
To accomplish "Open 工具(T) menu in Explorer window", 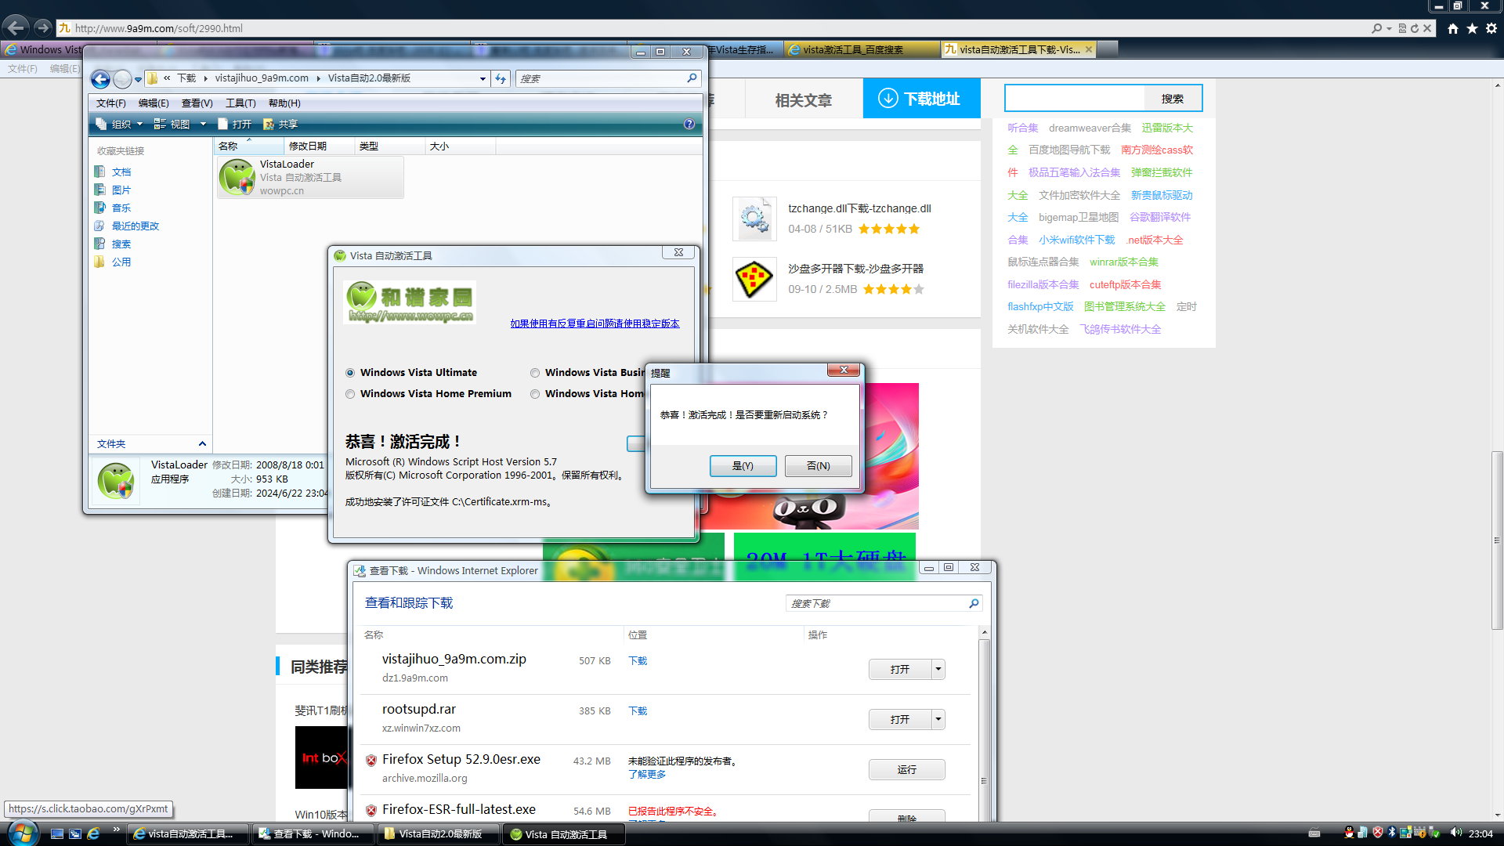I will (x=240, y=103).
